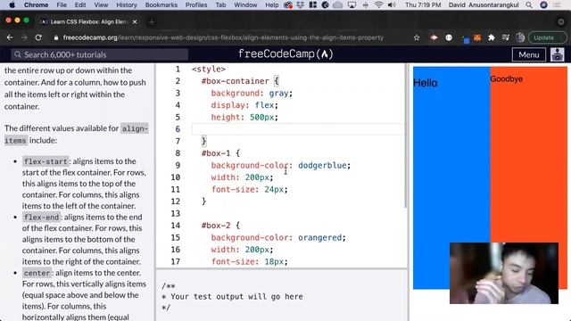This screenshot has height=321, width=571.
Task: Place cursor on empty editor line 6
Action: click(298, 128)
